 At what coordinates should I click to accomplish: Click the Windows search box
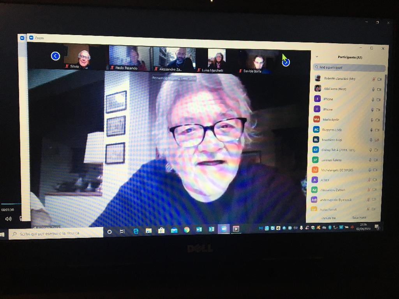tap(56, 233)
